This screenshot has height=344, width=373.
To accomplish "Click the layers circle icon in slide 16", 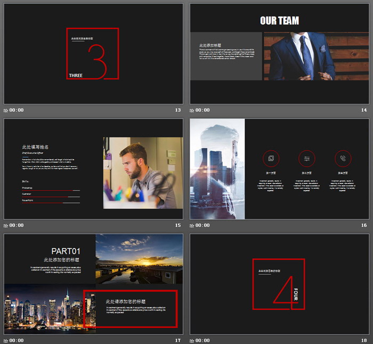I will pos(271,159).
